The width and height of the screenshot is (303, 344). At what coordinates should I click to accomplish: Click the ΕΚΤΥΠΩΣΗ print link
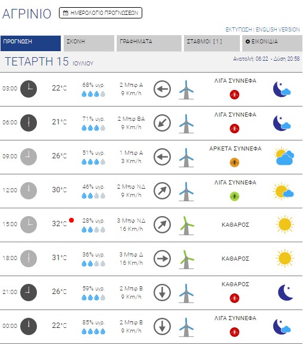click(239, 29)
